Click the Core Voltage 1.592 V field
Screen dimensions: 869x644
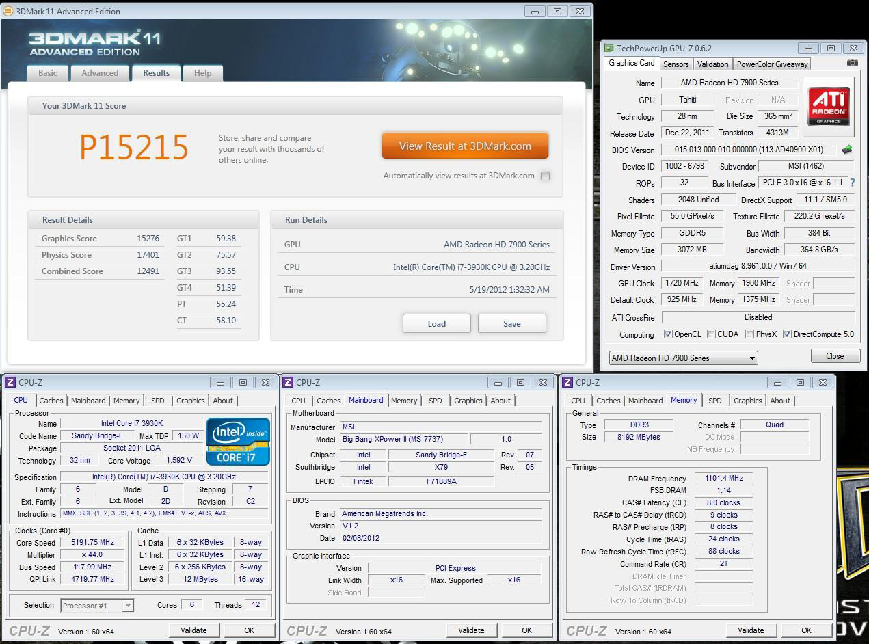coord(179,461)
